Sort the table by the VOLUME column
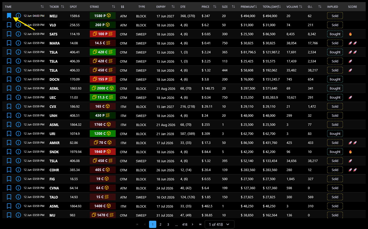The width and height of the screenshot is (368, 229). (300, 6)
